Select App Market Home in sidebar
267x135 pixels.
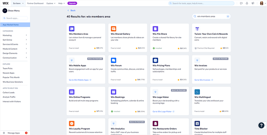[15, 25]
